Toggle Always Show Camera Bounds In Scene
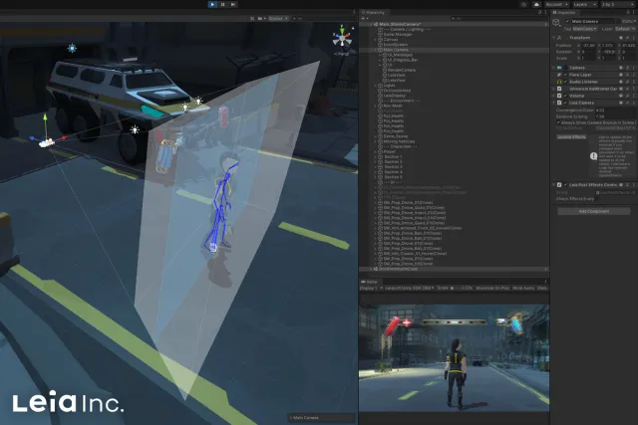The height and width of the screenshot is (425, 638). [558, 122]
